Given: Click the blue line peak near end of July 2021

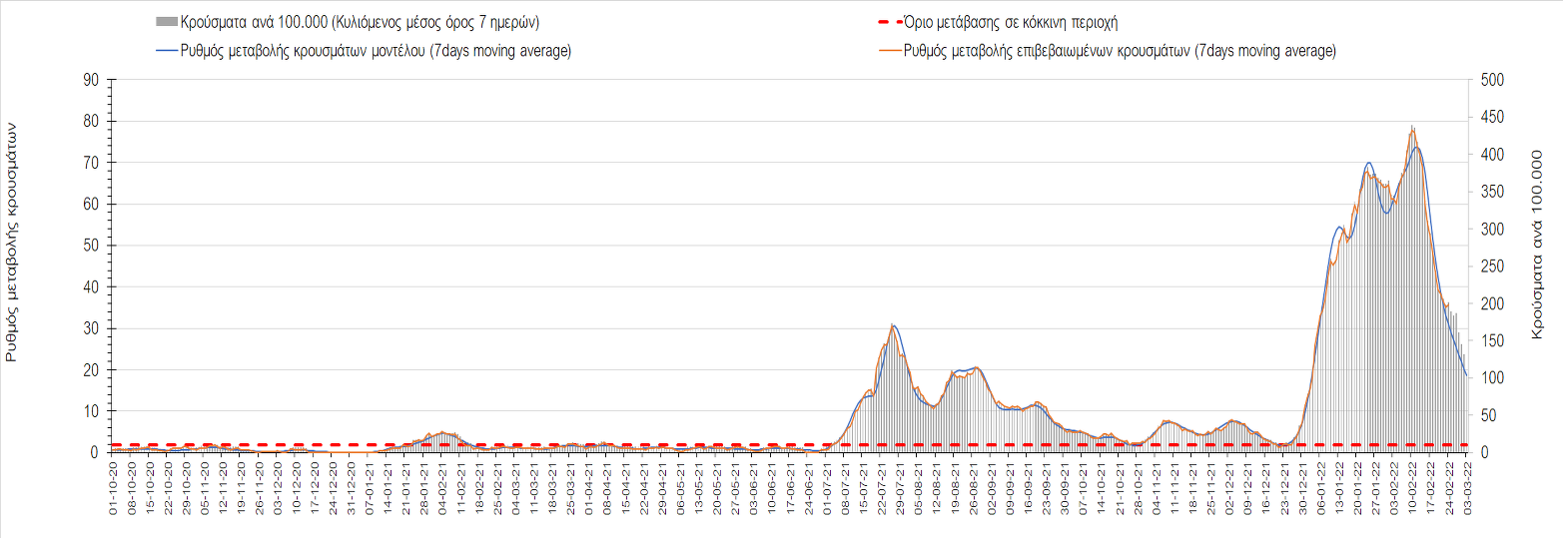Looking at the screenshot, I should tap(895, 325).
